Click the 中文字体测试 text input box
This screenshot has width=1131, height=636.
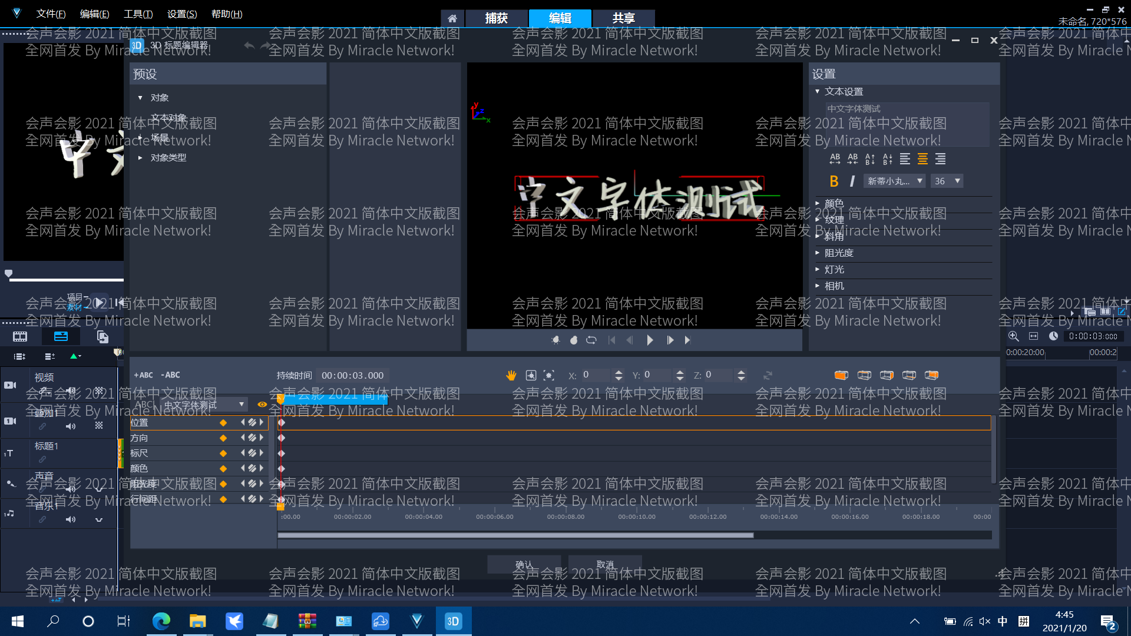(x=907, y=124)
